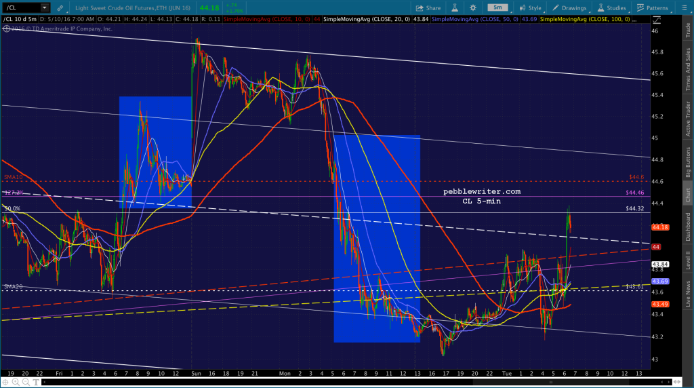694x388 pixels.
Task: Click the SimpleMovingAvg (CLOSE, 10, 0) label
Action: pyautogui.click(x=267, y=20)
